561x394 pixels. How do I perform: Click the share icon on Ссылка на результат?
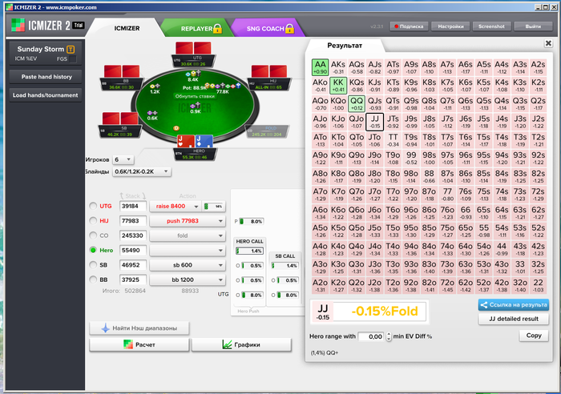484,305
